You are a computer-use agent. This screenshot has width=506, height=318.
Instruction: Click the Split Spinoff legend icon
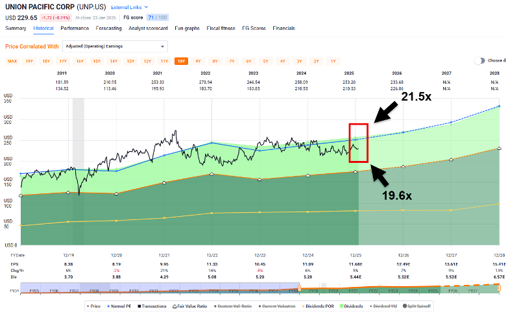pyautogui.click(x=407, y=306)
